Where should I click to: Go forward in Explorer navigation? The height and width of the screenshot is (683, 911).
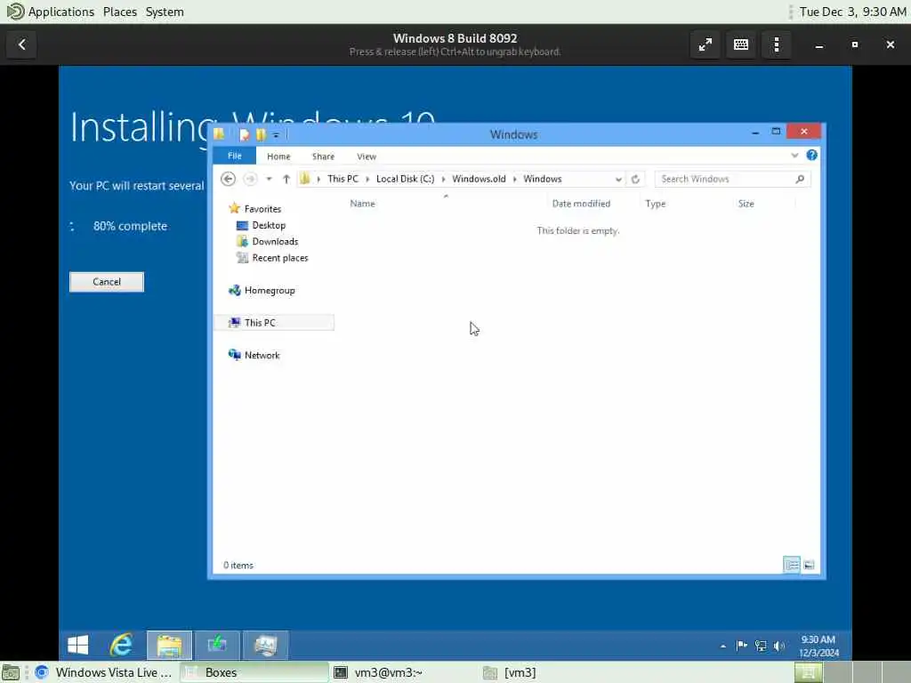tap(250, 179)
